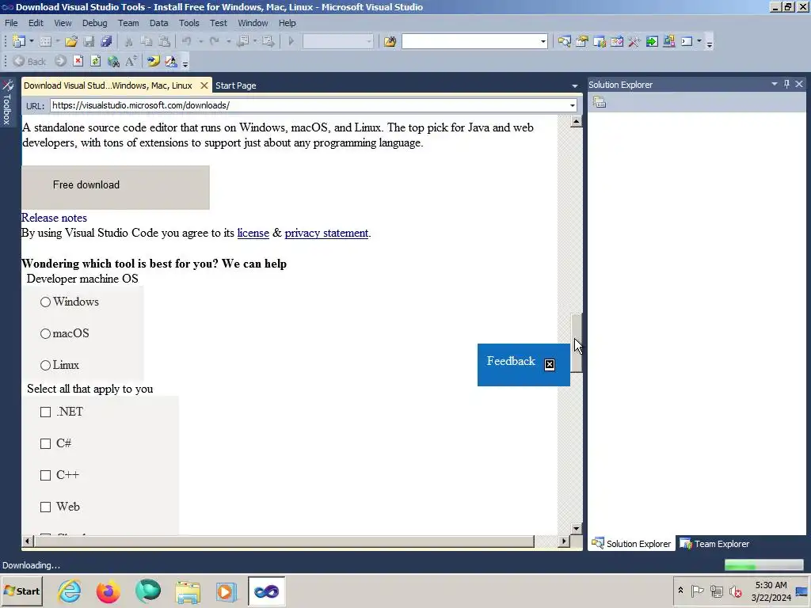Click the vertical scrollbar down arrow

[577, 528]
